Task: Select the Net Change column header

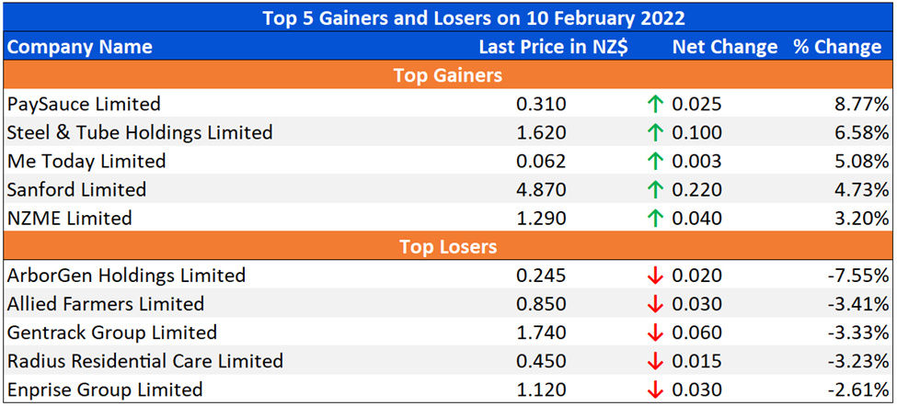Action: pyautogui.click(x=725, y=47)
